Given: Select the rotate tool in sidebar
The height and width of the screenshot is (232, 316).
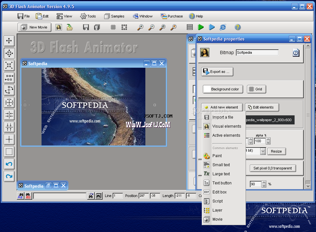Looking at the screenshot, I should [9, 90].
